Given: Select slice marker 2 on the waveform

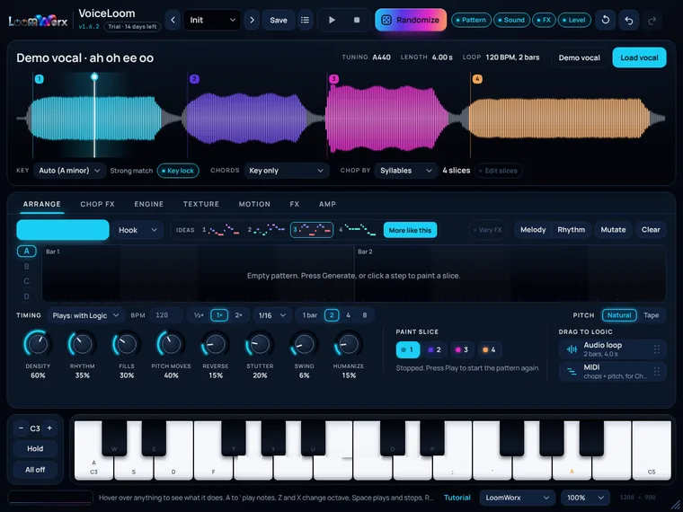Looking at the screenshot, I should tap(194, 79).
